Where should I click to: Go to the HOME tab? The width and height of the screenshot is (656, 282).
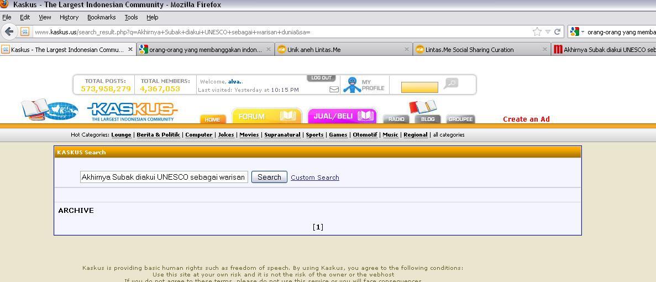(213, 119)
